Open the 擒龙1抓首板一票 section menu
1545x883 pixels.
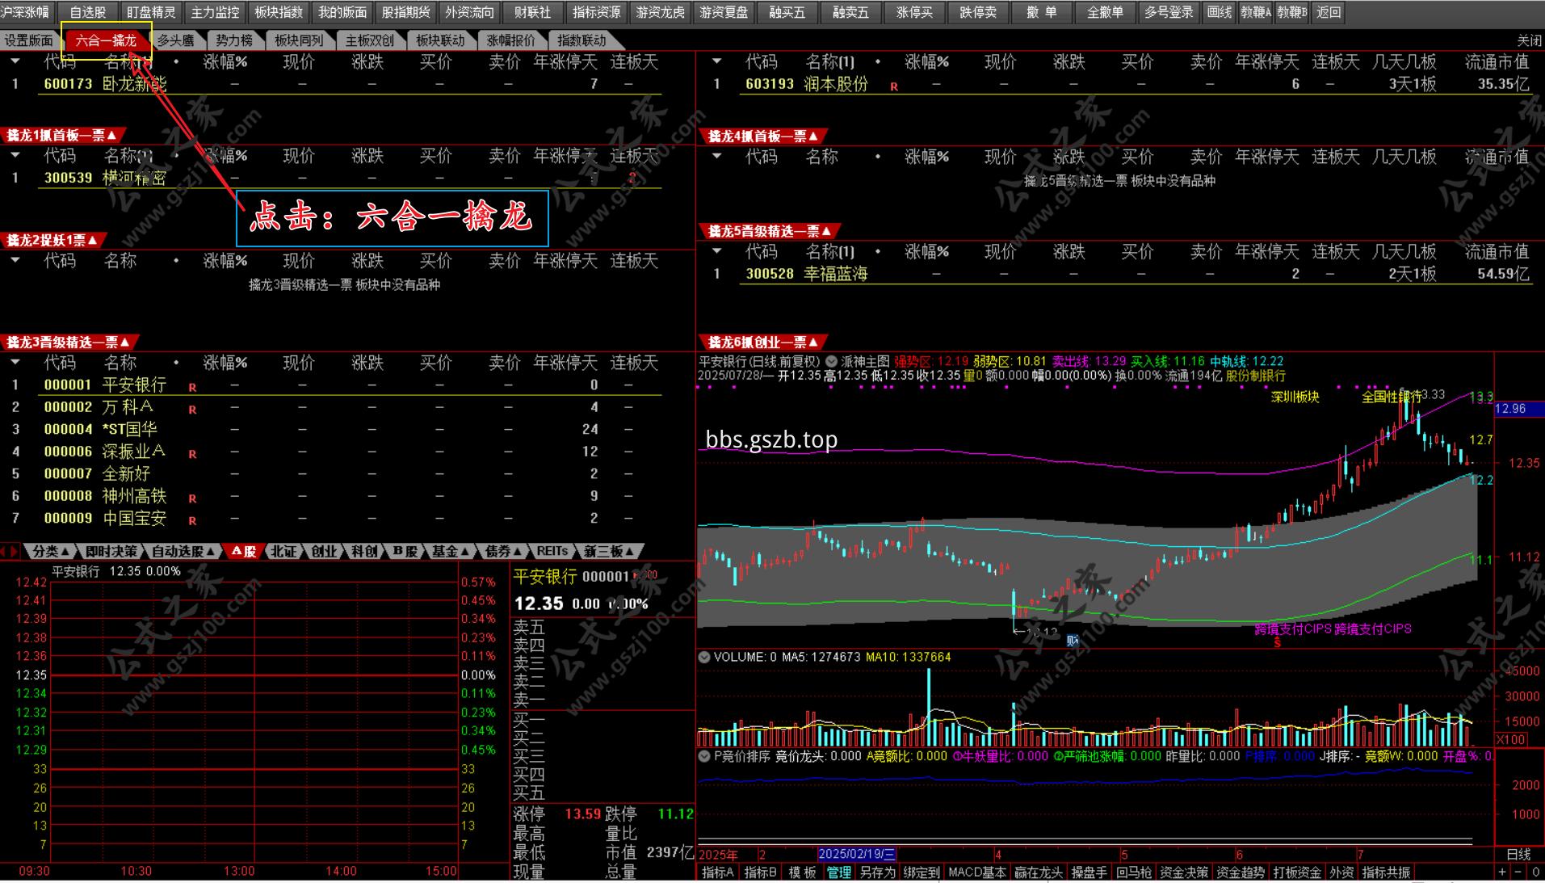pyautogui.click(x=61, y=135)
